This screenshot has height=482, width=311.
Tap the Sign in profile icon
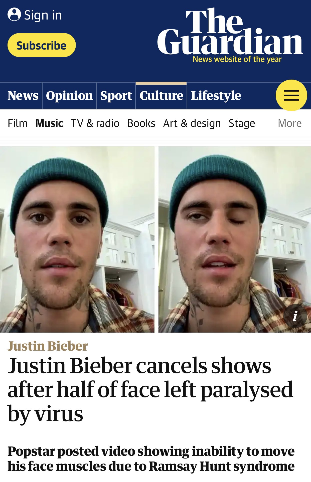(14, 15)
